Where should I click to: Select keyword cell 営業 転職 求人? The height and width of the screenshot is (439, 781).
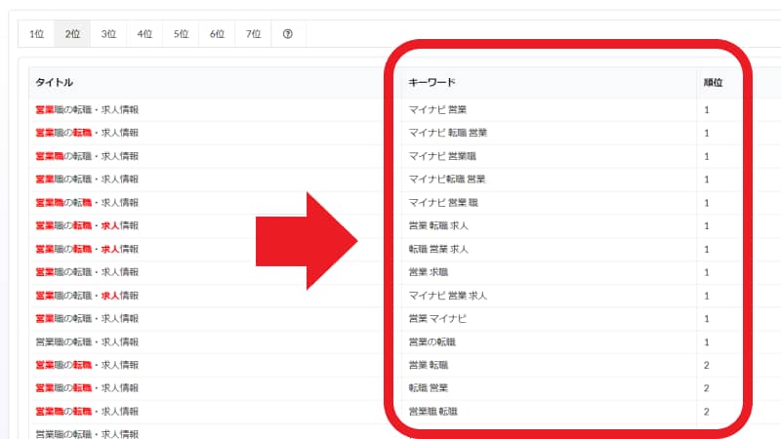click(438, 226)
